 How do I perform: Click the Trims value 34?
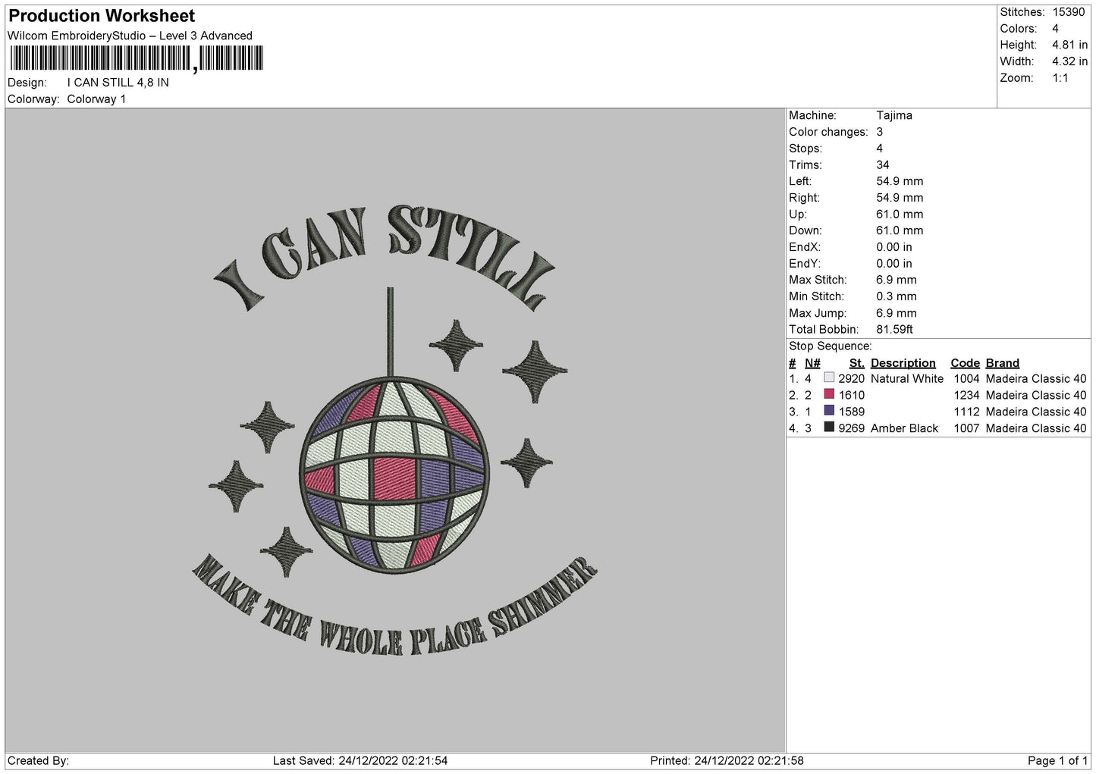[x=883, y=165]
